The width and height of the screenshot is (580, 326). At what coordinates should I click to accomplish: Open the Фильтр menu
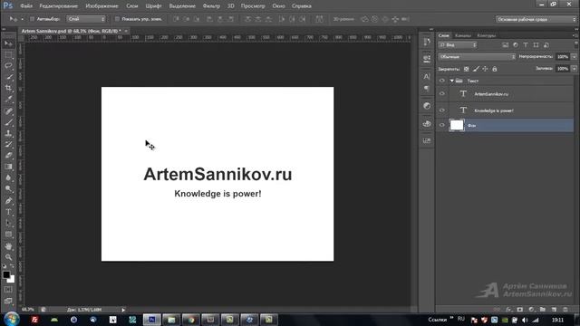(211, 6)
